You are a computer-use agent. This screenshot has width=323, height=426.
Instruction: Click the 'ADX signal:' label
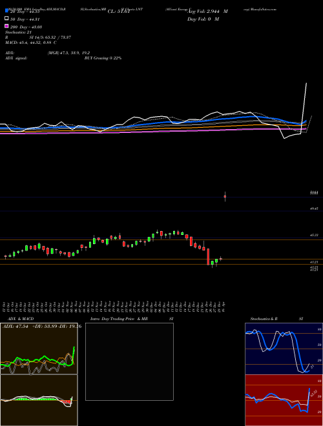(16, 58)
